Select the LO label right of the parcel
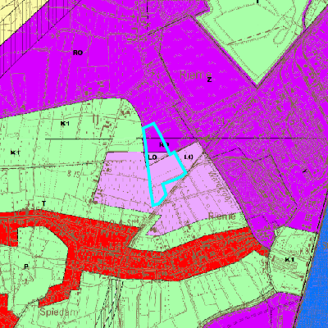The width and height of the screenshot is (328, 328). (189, 157)
